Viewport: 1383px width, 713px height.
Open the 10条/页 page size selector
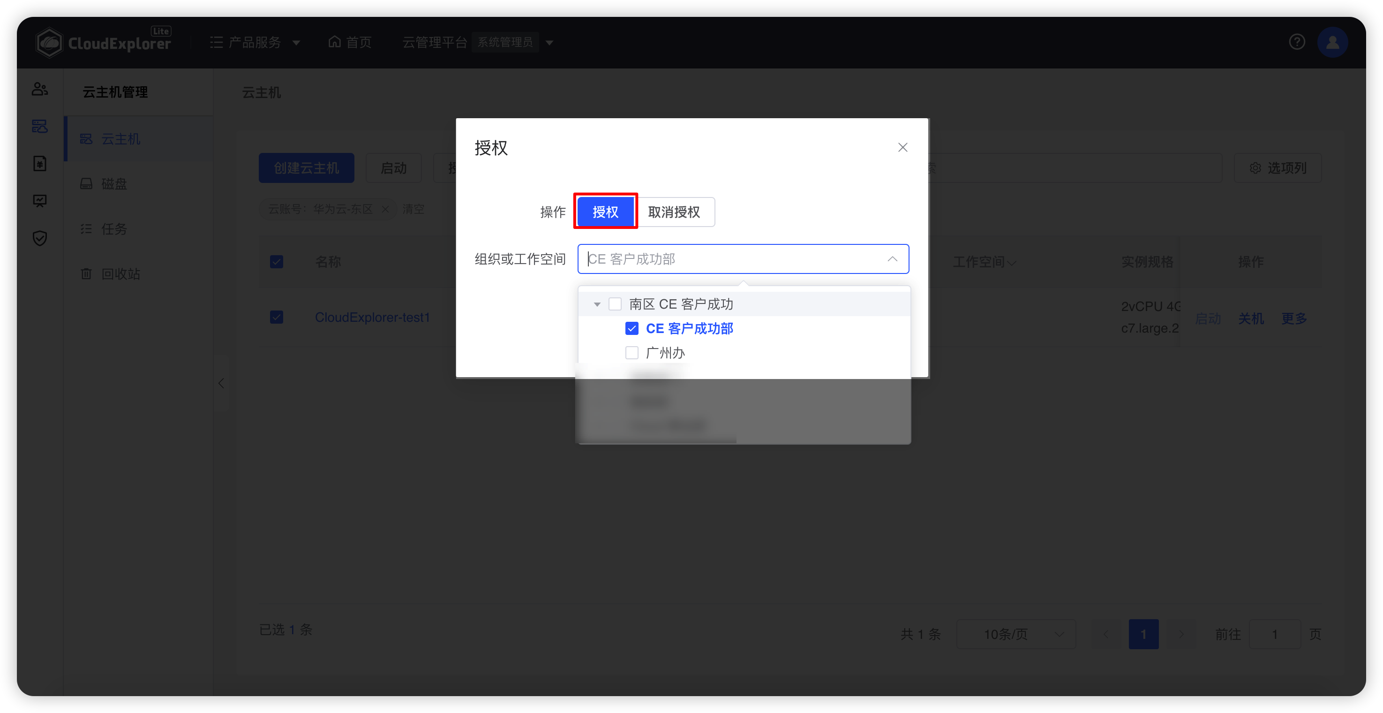(x=1016, y=634)
